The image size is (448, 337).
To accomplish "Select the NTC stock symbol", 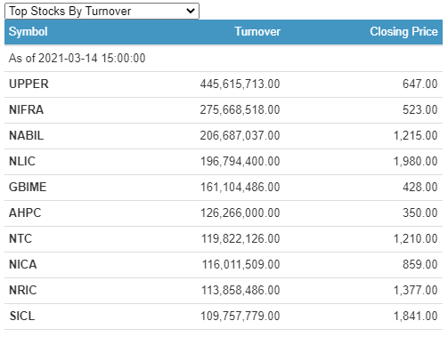I will pyautogui.click(x=20, y=238).
